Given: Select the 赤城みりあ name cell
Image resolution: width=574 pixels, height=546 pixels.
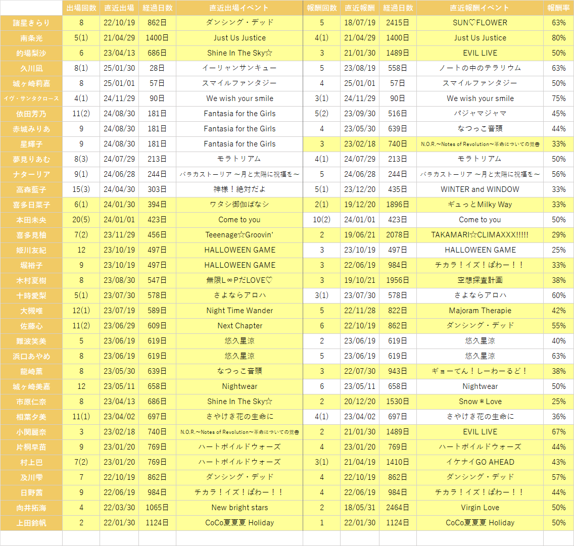Looking at the screenshot, I should [31, 129].
